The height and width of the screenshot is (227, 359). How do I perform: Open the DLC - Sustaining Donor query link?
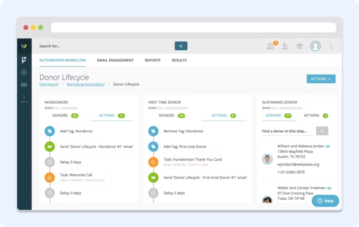tap(287, 108)
